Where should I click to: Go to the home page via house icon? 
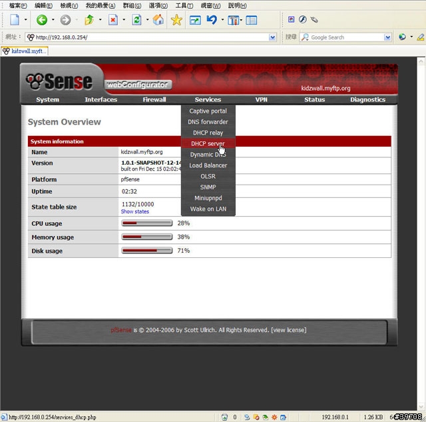coord(158,20)
